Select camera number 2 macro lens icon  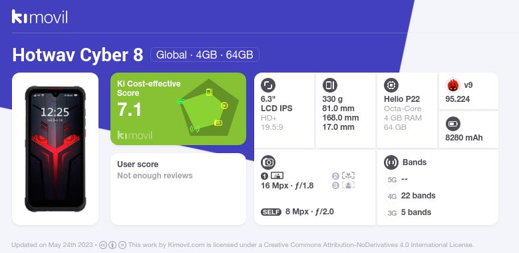click(x=348, y=176)
